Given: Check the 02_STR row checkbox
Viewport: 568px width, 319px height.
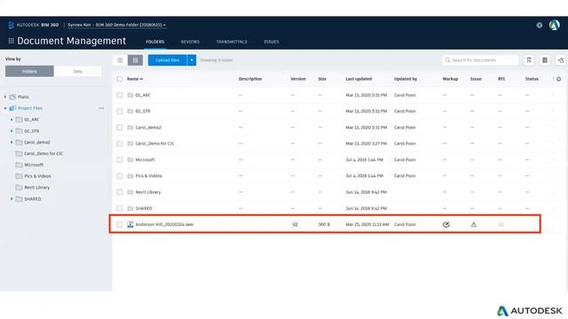Looking at the screenshot, I should [120, 112].
